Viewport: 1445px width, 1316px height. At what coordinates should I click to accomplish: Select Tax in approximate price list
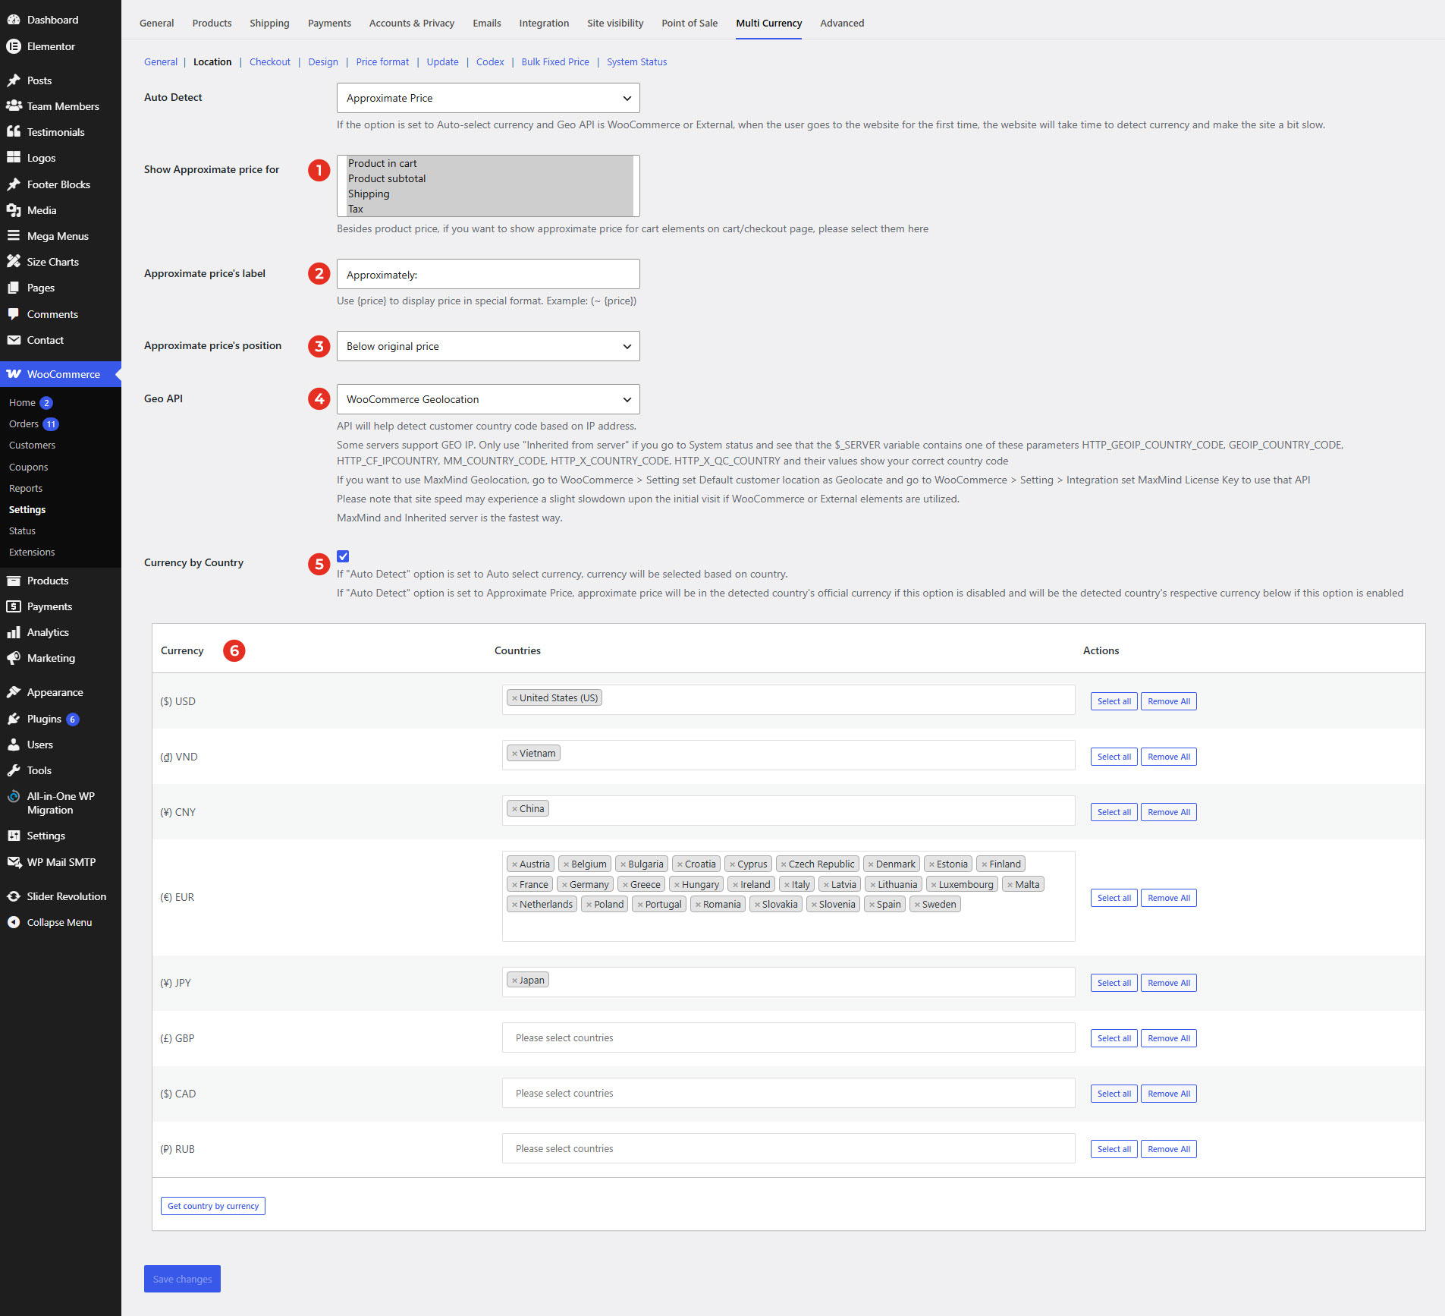click(x=489, y=209)
